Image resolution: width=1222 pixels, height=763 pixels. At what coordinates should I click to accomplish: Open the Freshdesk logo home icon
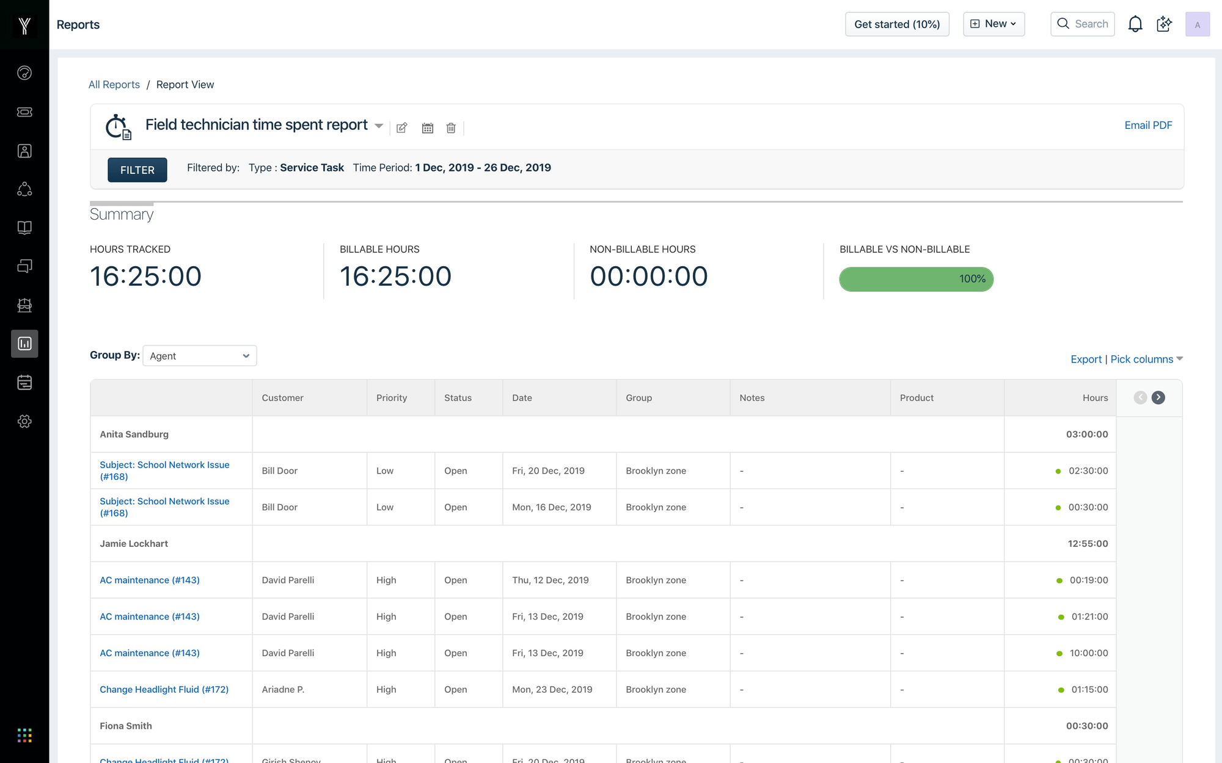[24, 25]
